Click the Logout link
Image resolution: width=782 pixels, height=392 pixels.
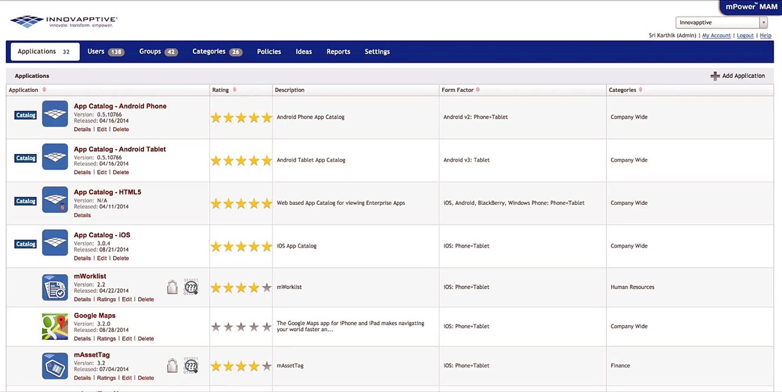(x=745, y=35)
